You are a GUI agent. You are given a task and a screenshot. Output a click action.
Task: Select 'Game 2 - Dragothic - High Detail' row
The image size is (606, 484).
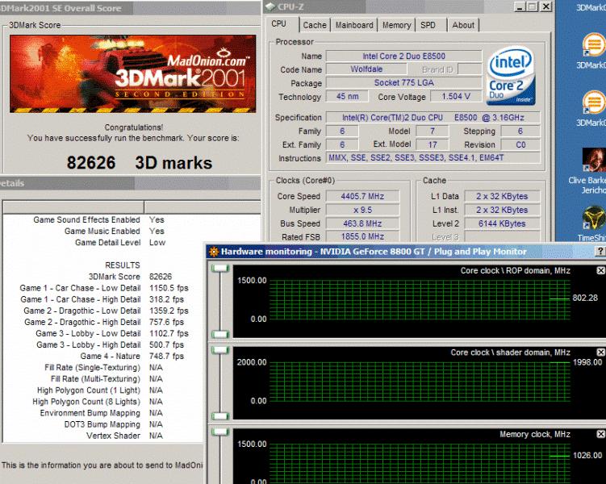click(x=104, y=322)
